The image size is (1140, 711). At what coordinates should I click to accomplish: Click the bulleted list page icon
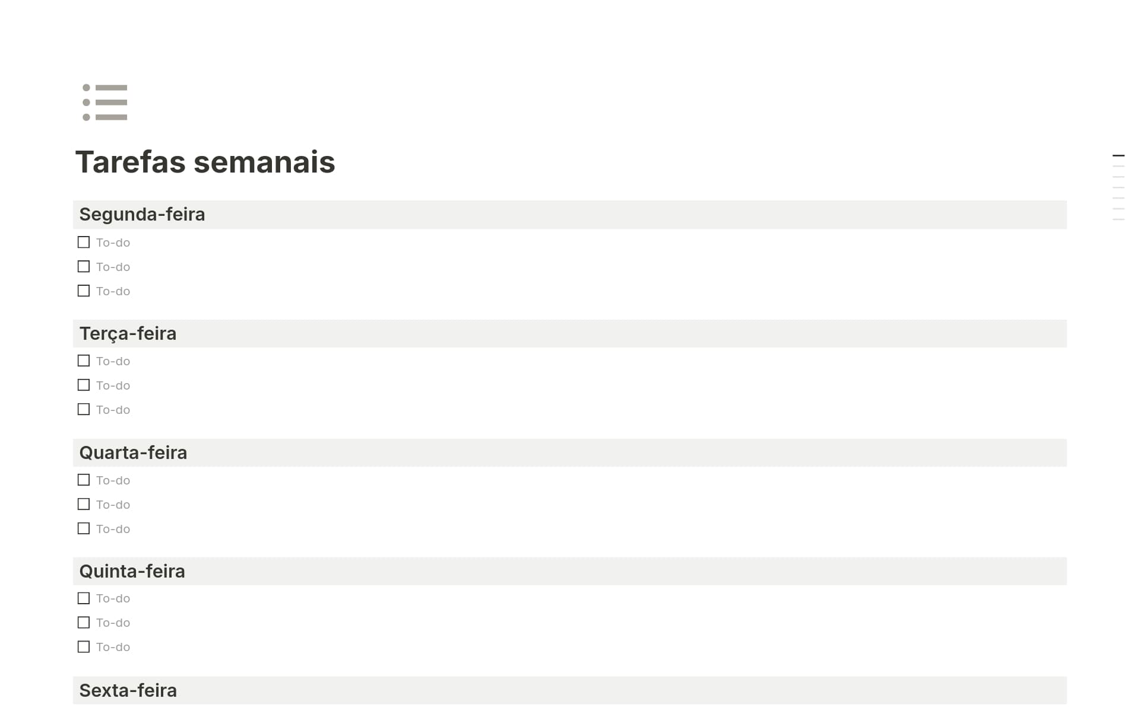click(105, 103)
